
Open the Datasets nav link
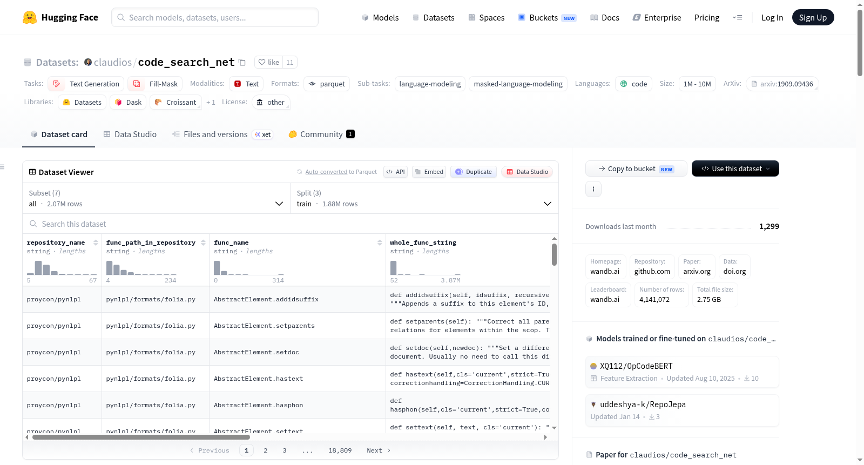click(x=434, y=17)
